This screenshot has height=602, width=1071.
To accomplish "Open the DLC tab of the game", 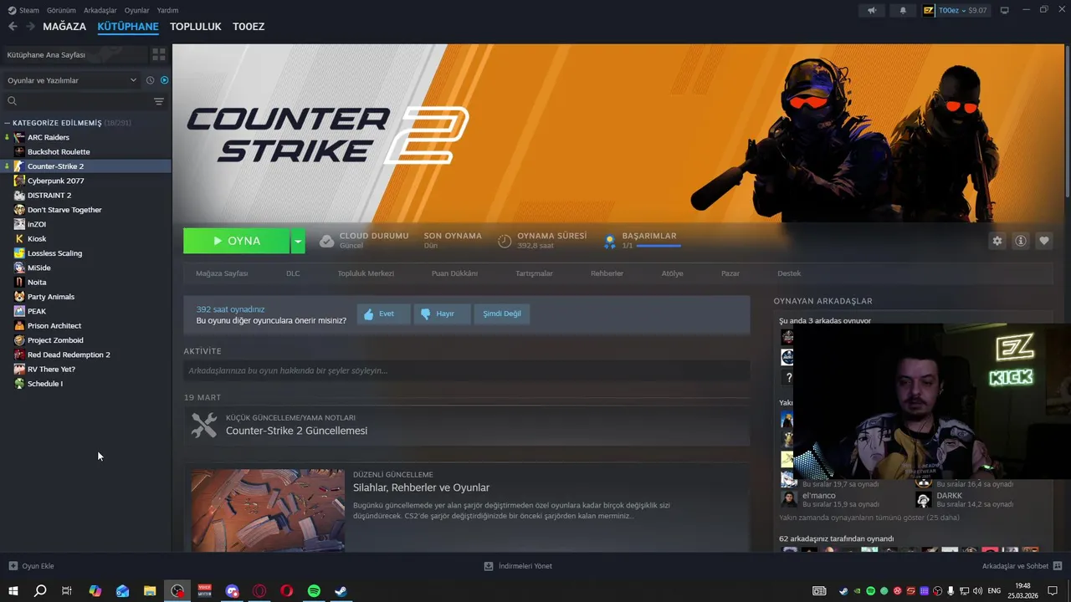I will pos(293,273).
